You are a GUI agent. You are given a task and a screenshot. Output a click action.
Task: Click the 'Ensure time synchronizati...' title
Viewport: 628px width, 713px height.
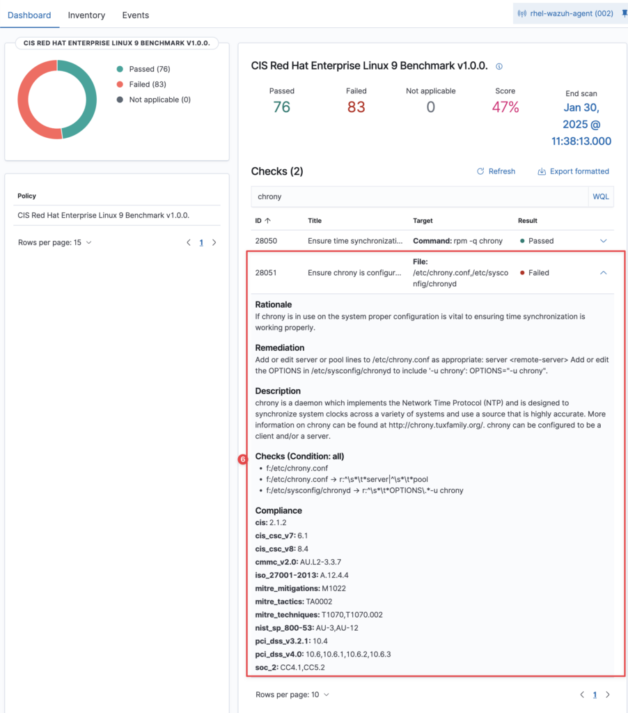(355, 241)
